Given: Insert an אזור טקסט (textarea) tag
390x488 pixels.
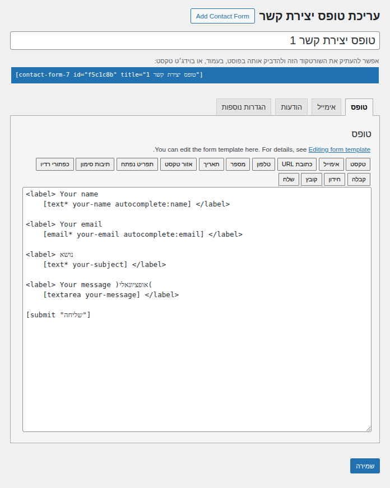Looking at the screenshot, I should click(178, 164).
